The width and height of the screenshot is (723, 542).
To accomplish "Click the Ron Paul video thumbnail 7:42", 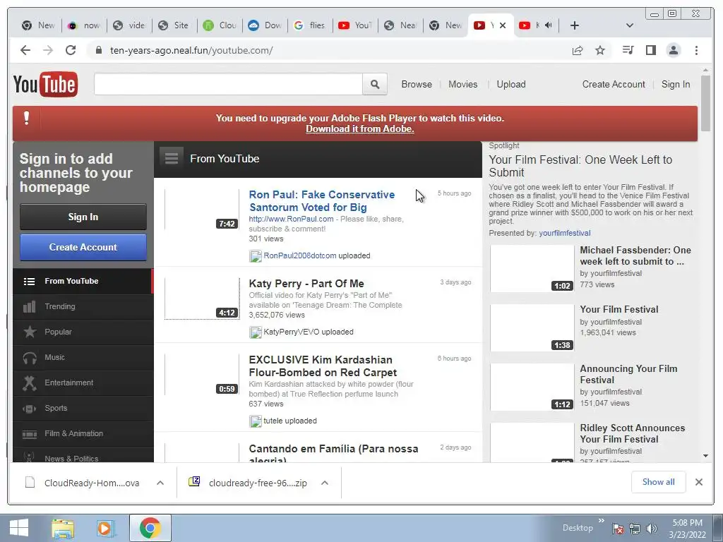I will pyautogui.click(x=202, y=209).
